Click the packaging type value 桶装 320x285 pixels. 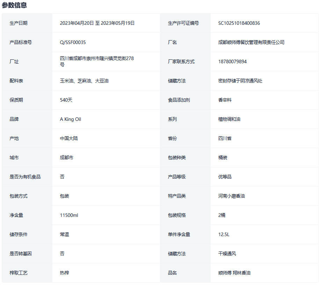point(223,158)
